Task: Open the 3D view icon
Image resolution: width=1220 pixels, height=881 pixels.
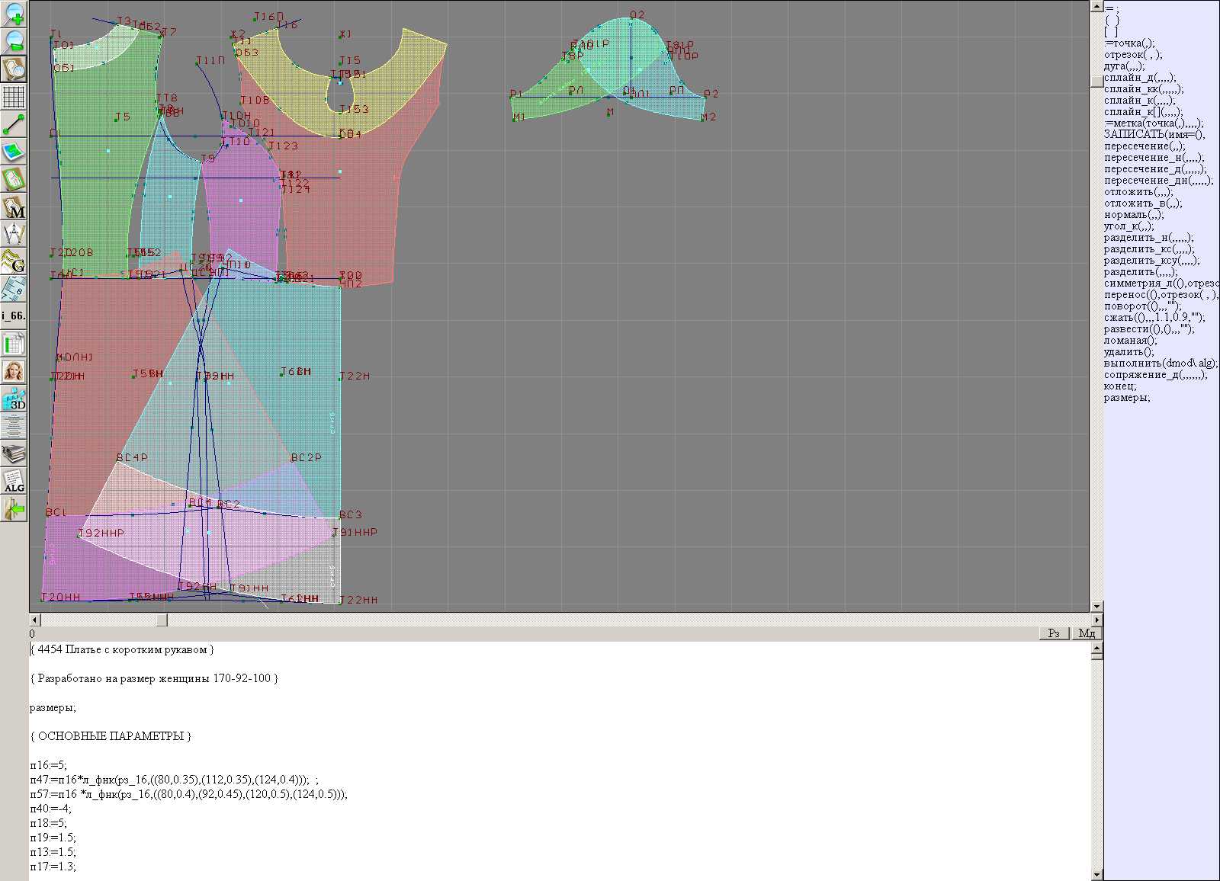Action: pyautogui.click(x=14, y=399)
